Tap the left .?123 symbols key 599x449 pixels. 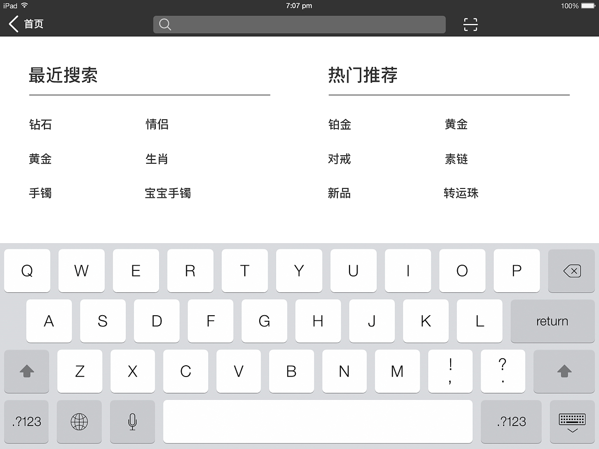(27, 421)
